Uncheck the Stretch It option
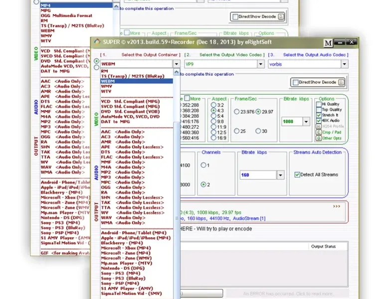388x299 pixels. (319, 115)
